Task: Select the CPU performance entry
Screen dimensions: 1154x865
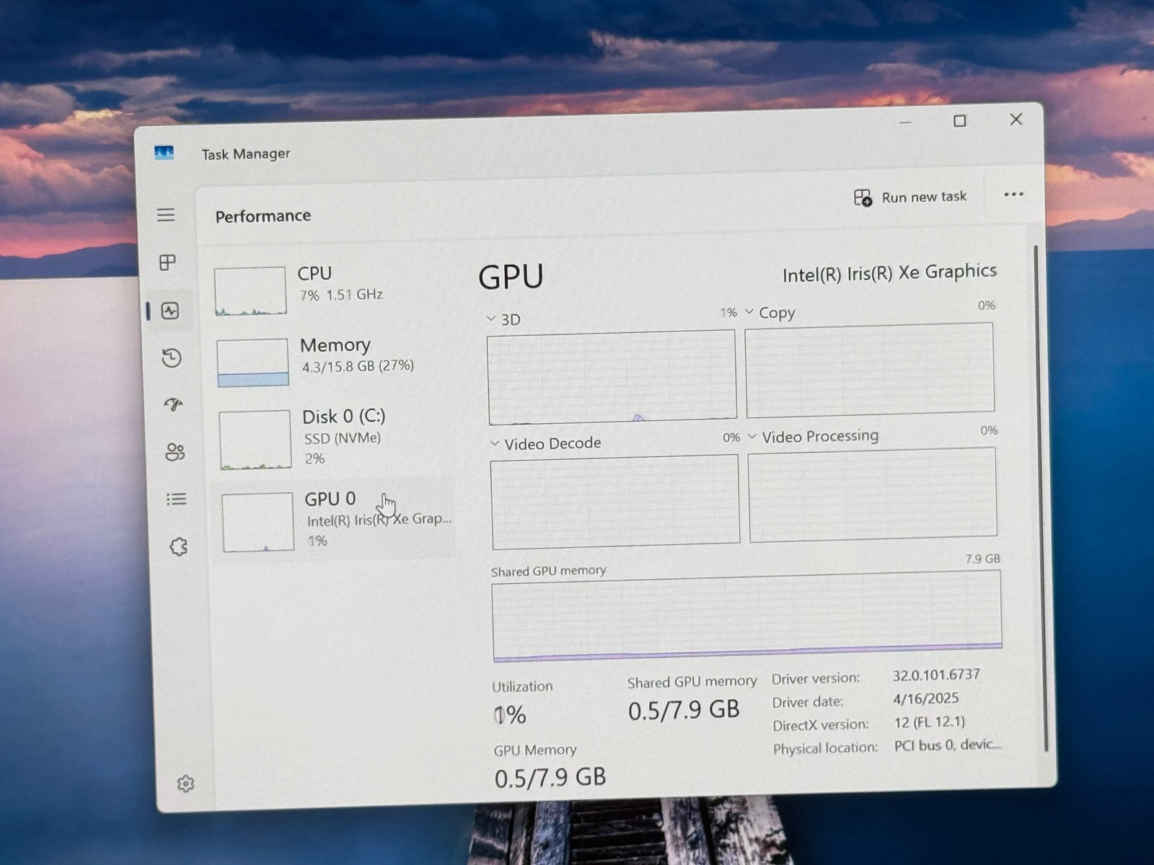Action: [x=333, y=290]
